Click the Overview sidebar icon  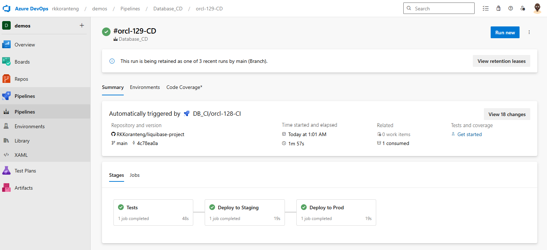pyautogui.click(x=6, y=45)
